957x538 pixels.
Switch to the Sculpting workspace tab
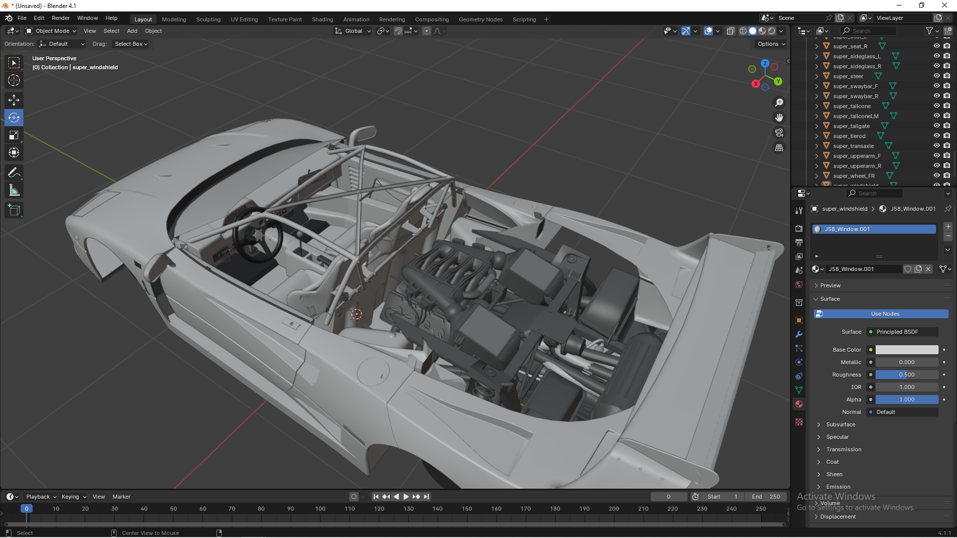pos(208,19)
